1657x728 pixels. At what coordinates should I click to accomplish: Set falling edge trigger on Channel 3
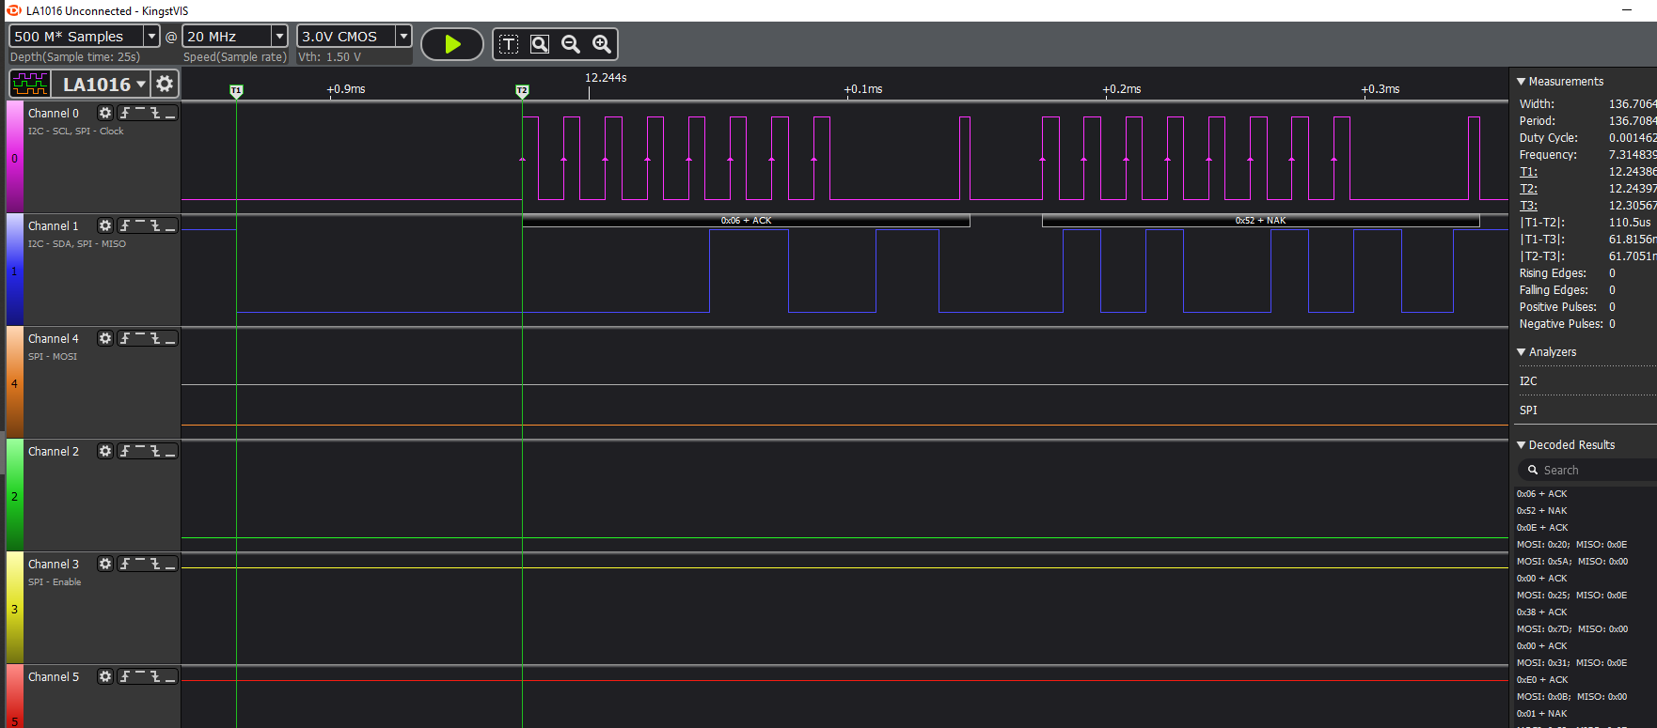click(155, 564)
